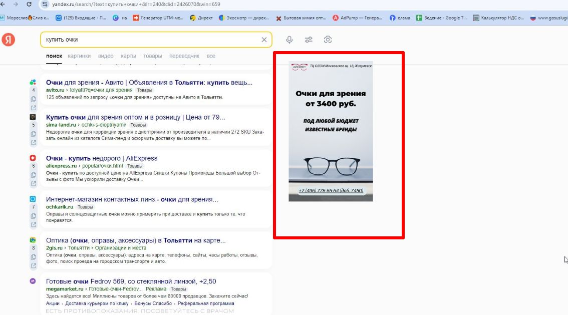Viewport: 568px width, 315px height.
Task: Open the товары search tab
Action: pos(152,56)
